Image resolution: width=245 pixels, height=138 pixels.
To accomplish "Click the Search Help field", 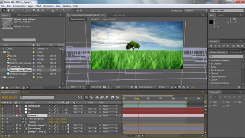I will tap(227, 10).
